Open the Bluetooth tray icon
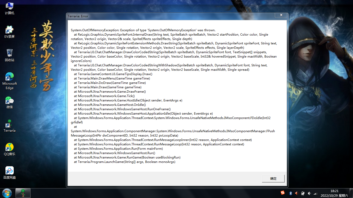The width and height of the screenshot is (353, 198). (290, 193)
